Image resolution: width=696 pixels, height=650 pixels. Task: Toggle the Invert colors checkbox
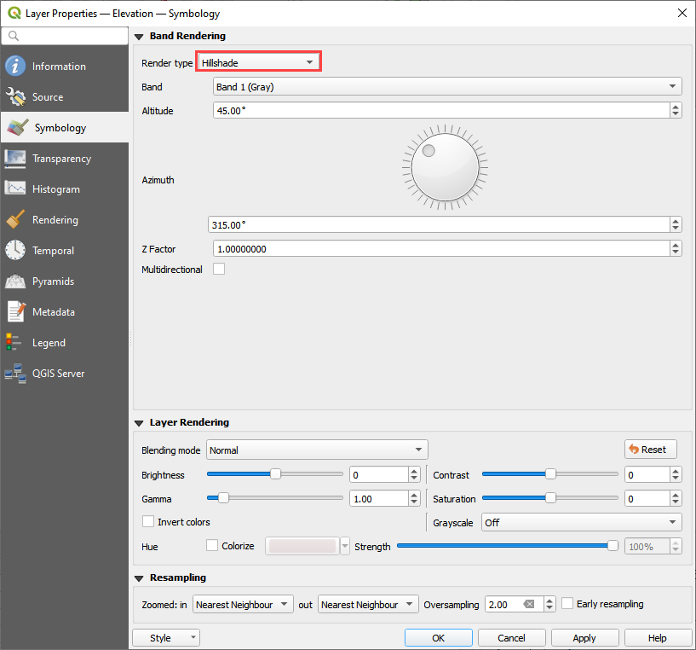point(148,522)
